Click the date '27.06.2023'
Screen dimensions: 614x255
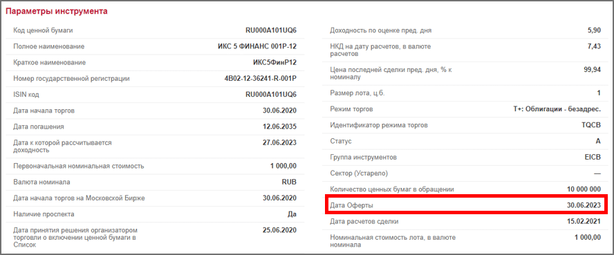280,143
